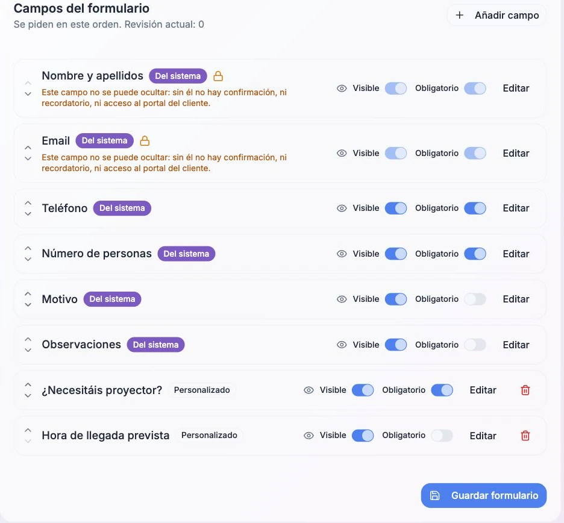Click the Personalizado badge beside Hora de llegada prevista
The height and width of the screenshot is (523, 564).
[x=209, y=435]
